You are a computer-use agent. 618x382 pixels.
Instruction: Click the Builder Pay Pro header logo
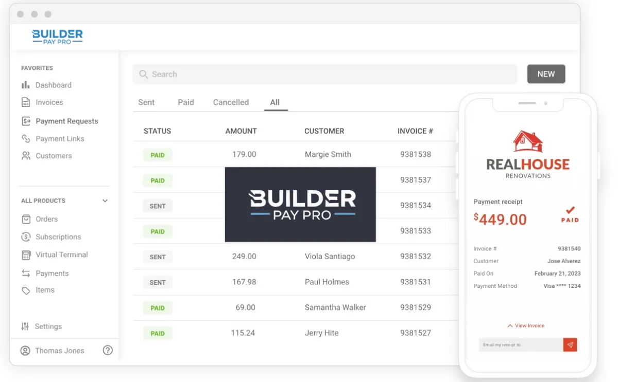click(x=57, y=37)
